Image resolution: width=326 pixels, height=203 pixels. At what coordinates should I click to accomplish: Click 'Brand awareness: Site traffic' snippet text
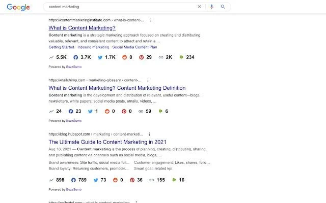89,162
